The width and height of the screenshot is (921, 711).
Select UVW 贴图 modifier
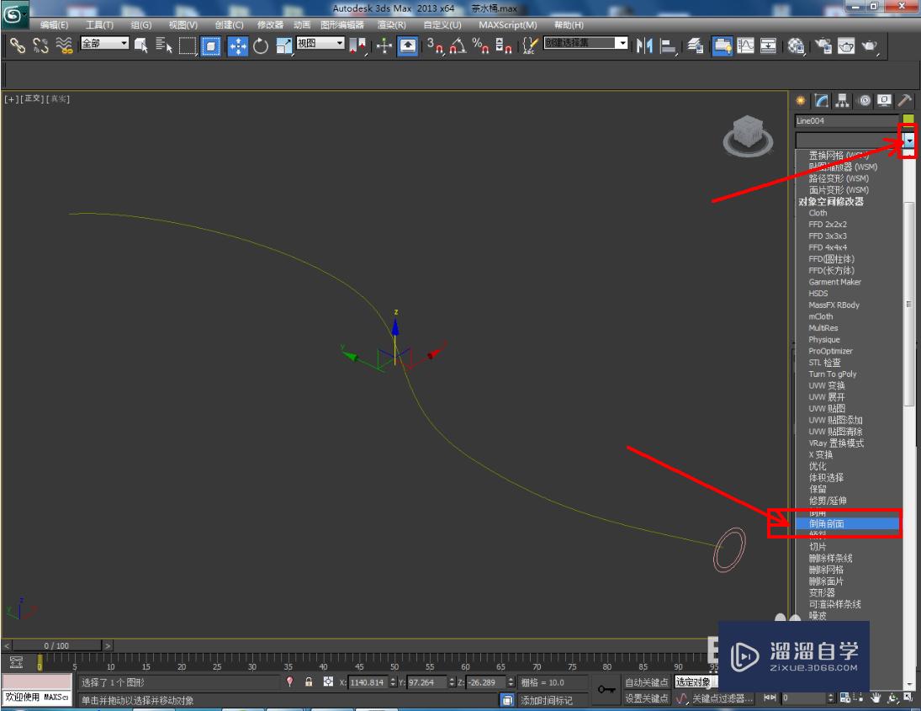pos(827,408)
